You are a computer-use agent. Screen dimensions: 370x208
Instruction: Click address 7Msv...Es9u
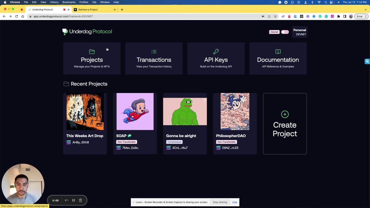tap(130, 148)
